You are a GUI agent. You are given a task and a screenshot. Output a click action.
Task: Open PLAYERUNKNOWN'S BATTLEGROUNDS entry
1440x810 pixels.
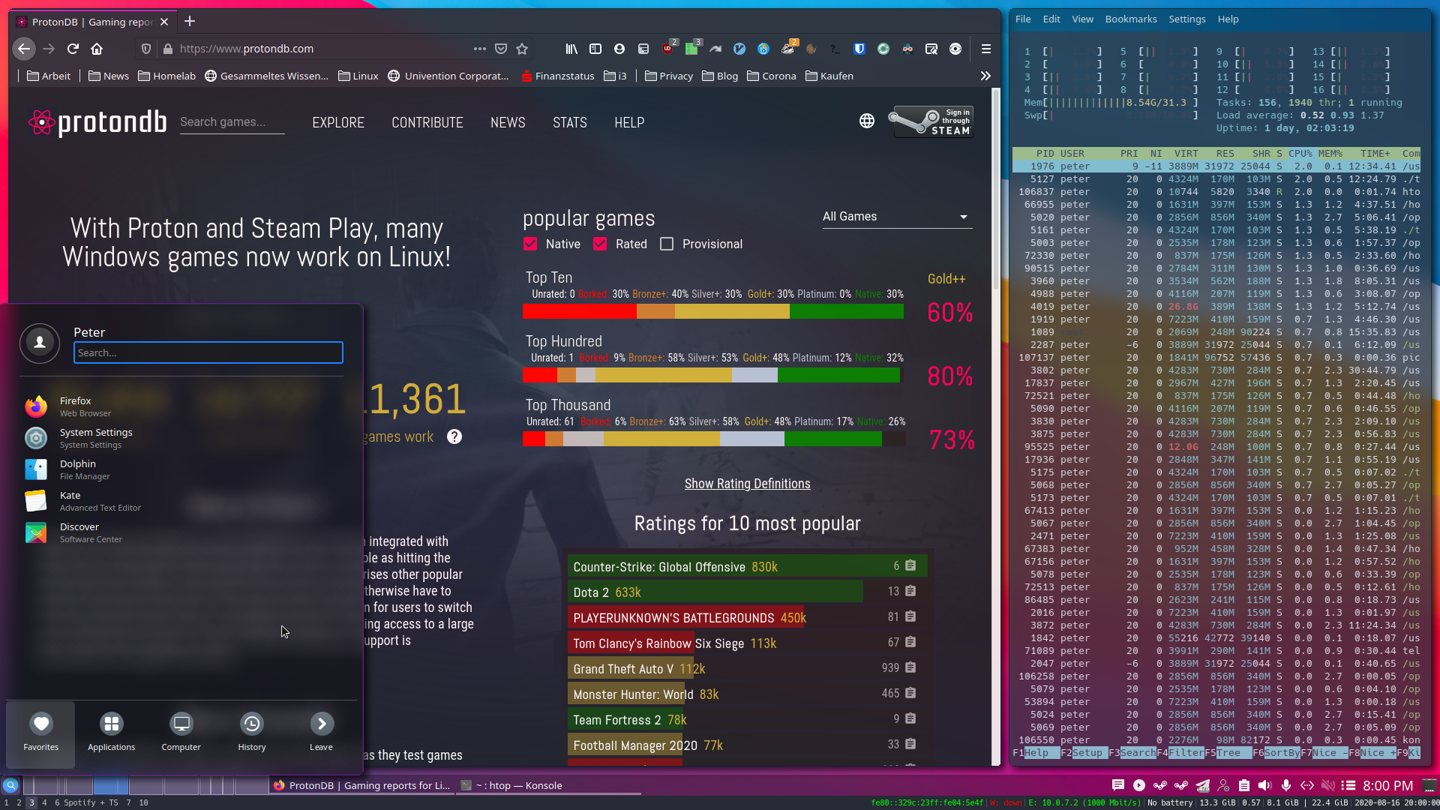click(x=673, y=618)
